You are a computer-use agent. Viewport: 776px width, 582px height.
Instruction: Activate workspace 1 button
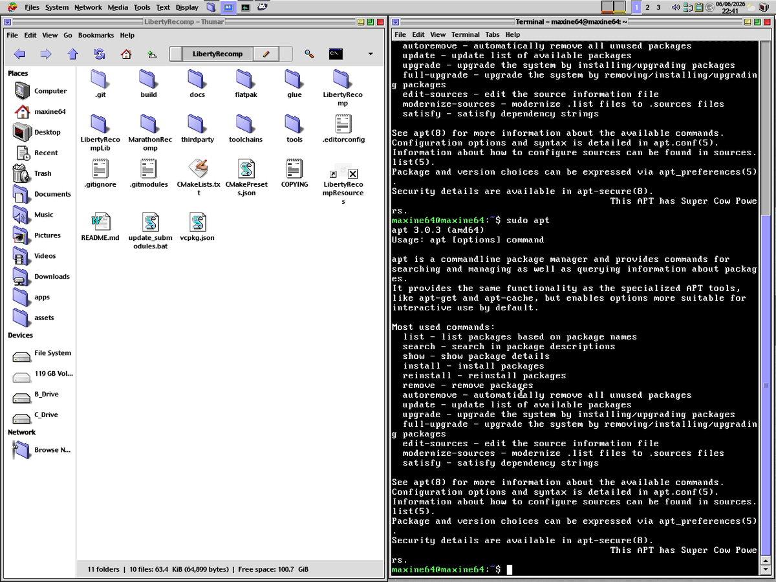tap(636, 7)
